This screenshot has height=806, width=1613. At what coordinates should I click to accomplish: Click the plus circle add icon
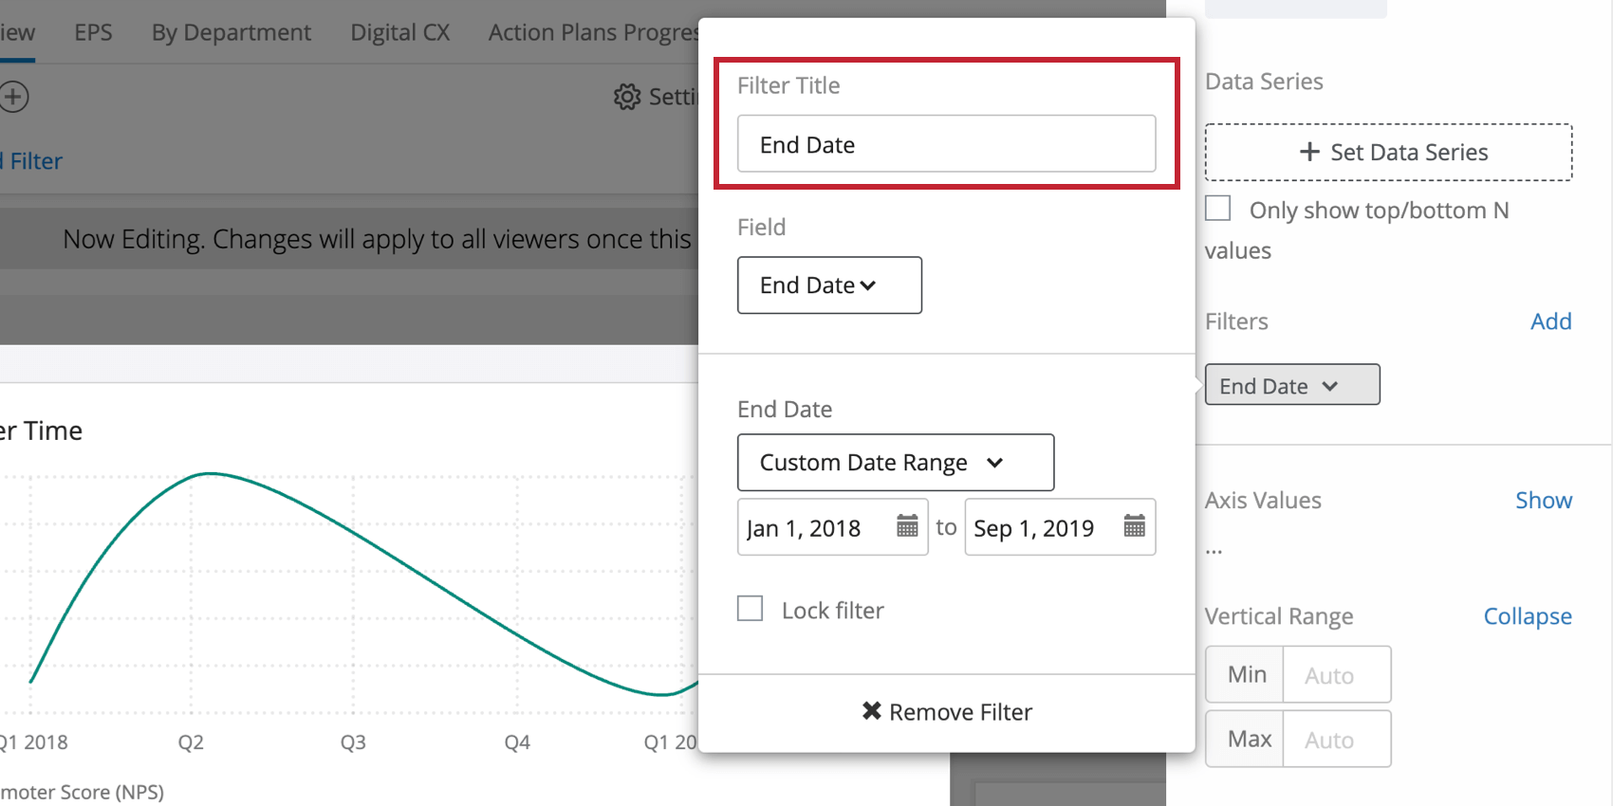pyautogui.click(x=13, y=97)
